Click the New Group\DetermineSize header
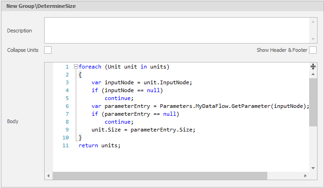 point(41,6)
